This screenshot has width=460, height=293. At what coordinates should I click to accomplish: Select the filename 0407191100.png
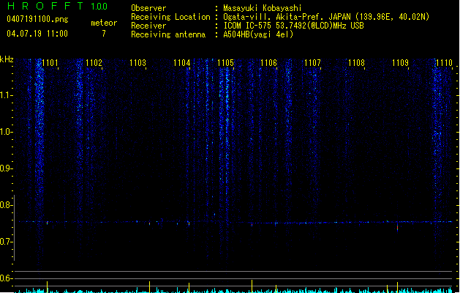(37, 19)
